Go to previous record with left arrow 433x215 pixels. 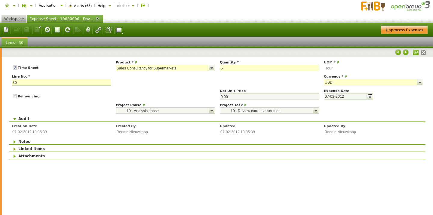(398, 52)
